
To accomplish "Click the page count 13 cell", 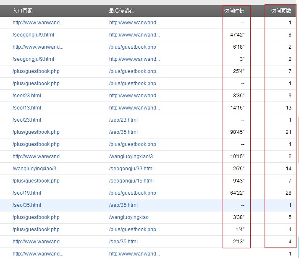I will click(288, 108).
